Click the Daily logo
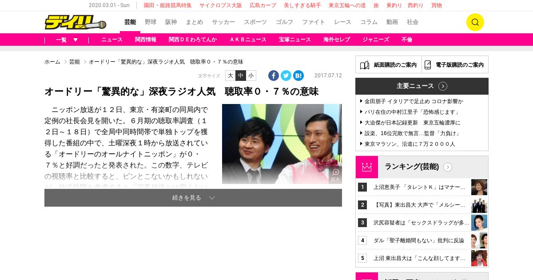 click(x=76, y=22)
